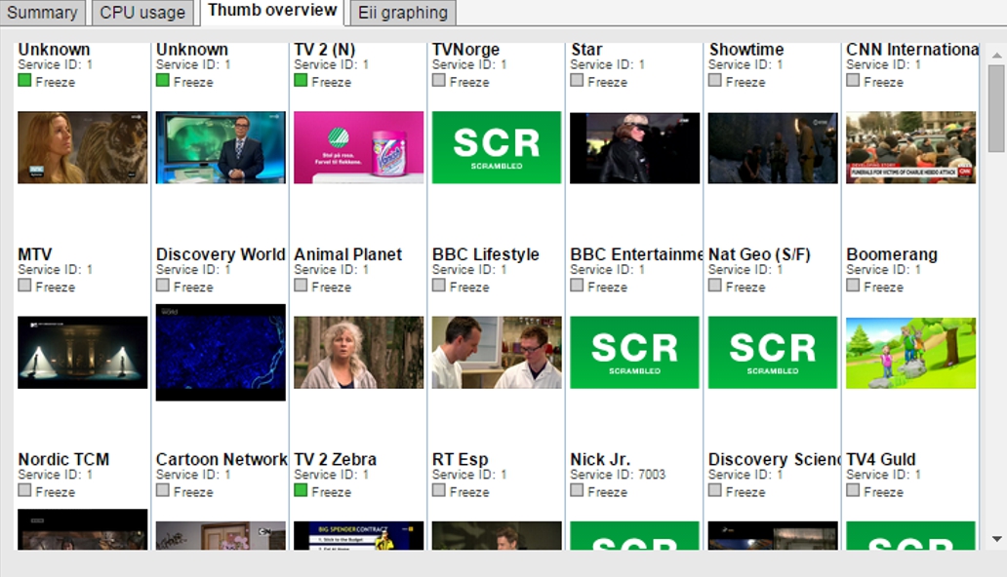Toggle Freeze on the MTV channel
Viewport: 1007px width, 577px height.
point(24,285)
